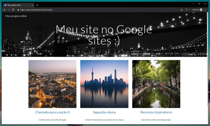The image size is (210, 126).
Task: Open a new tab with the plus button
Action: point(37,5)
